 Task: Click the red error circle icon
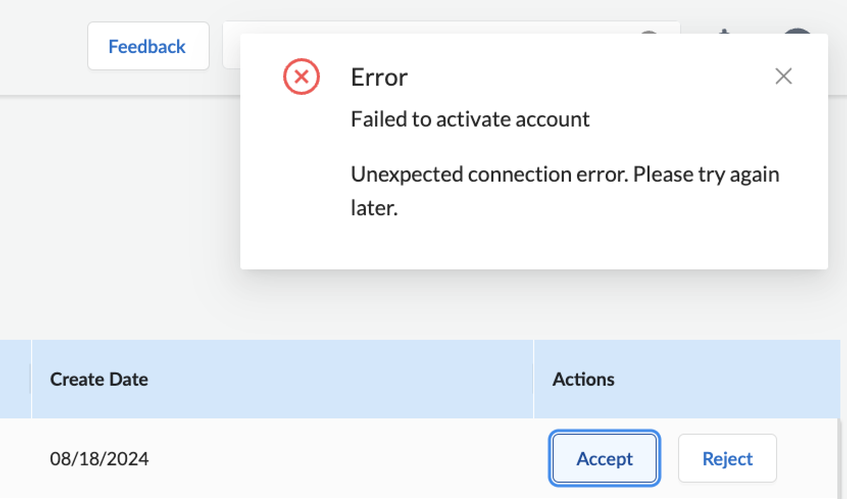click(x=301, y=77)
